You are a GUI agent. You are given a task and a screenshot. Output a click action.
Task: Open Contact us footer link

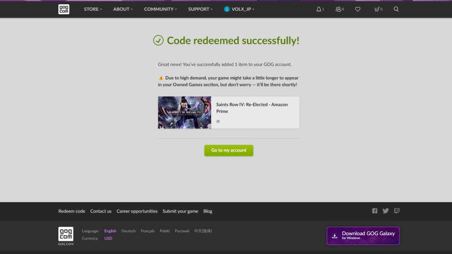coord(101,211)
